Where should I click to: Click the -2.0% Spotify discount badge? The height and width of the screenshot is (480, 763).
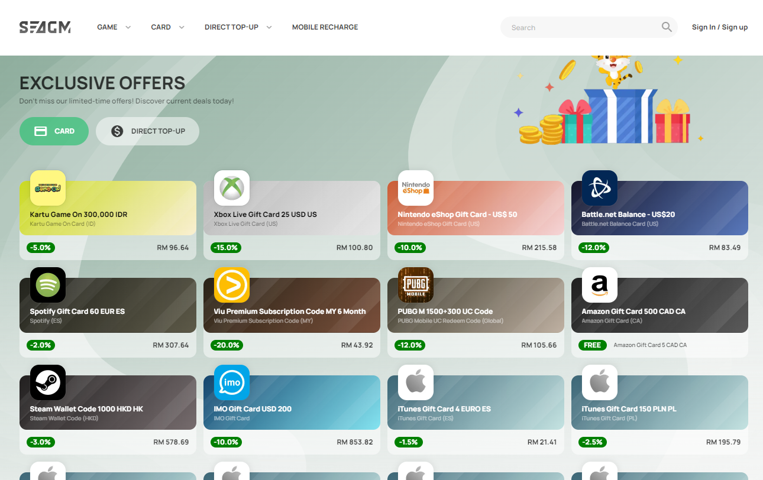point(41,345)
